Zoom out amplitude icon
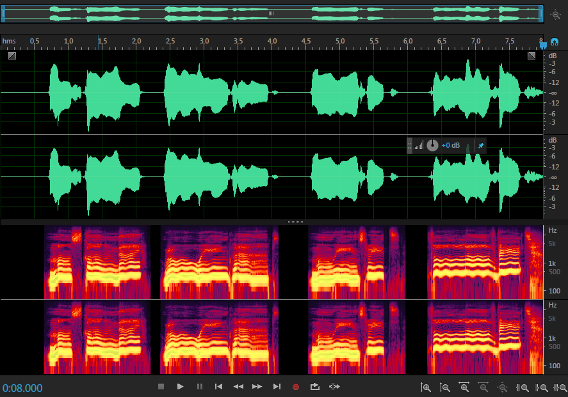568x397 pixels. click(445, 387)
